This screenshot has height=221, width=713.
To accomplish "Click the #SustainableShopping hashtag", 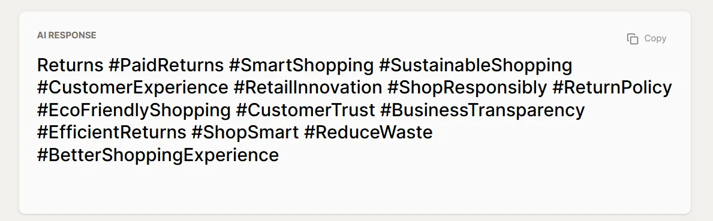I will (476, 65).
